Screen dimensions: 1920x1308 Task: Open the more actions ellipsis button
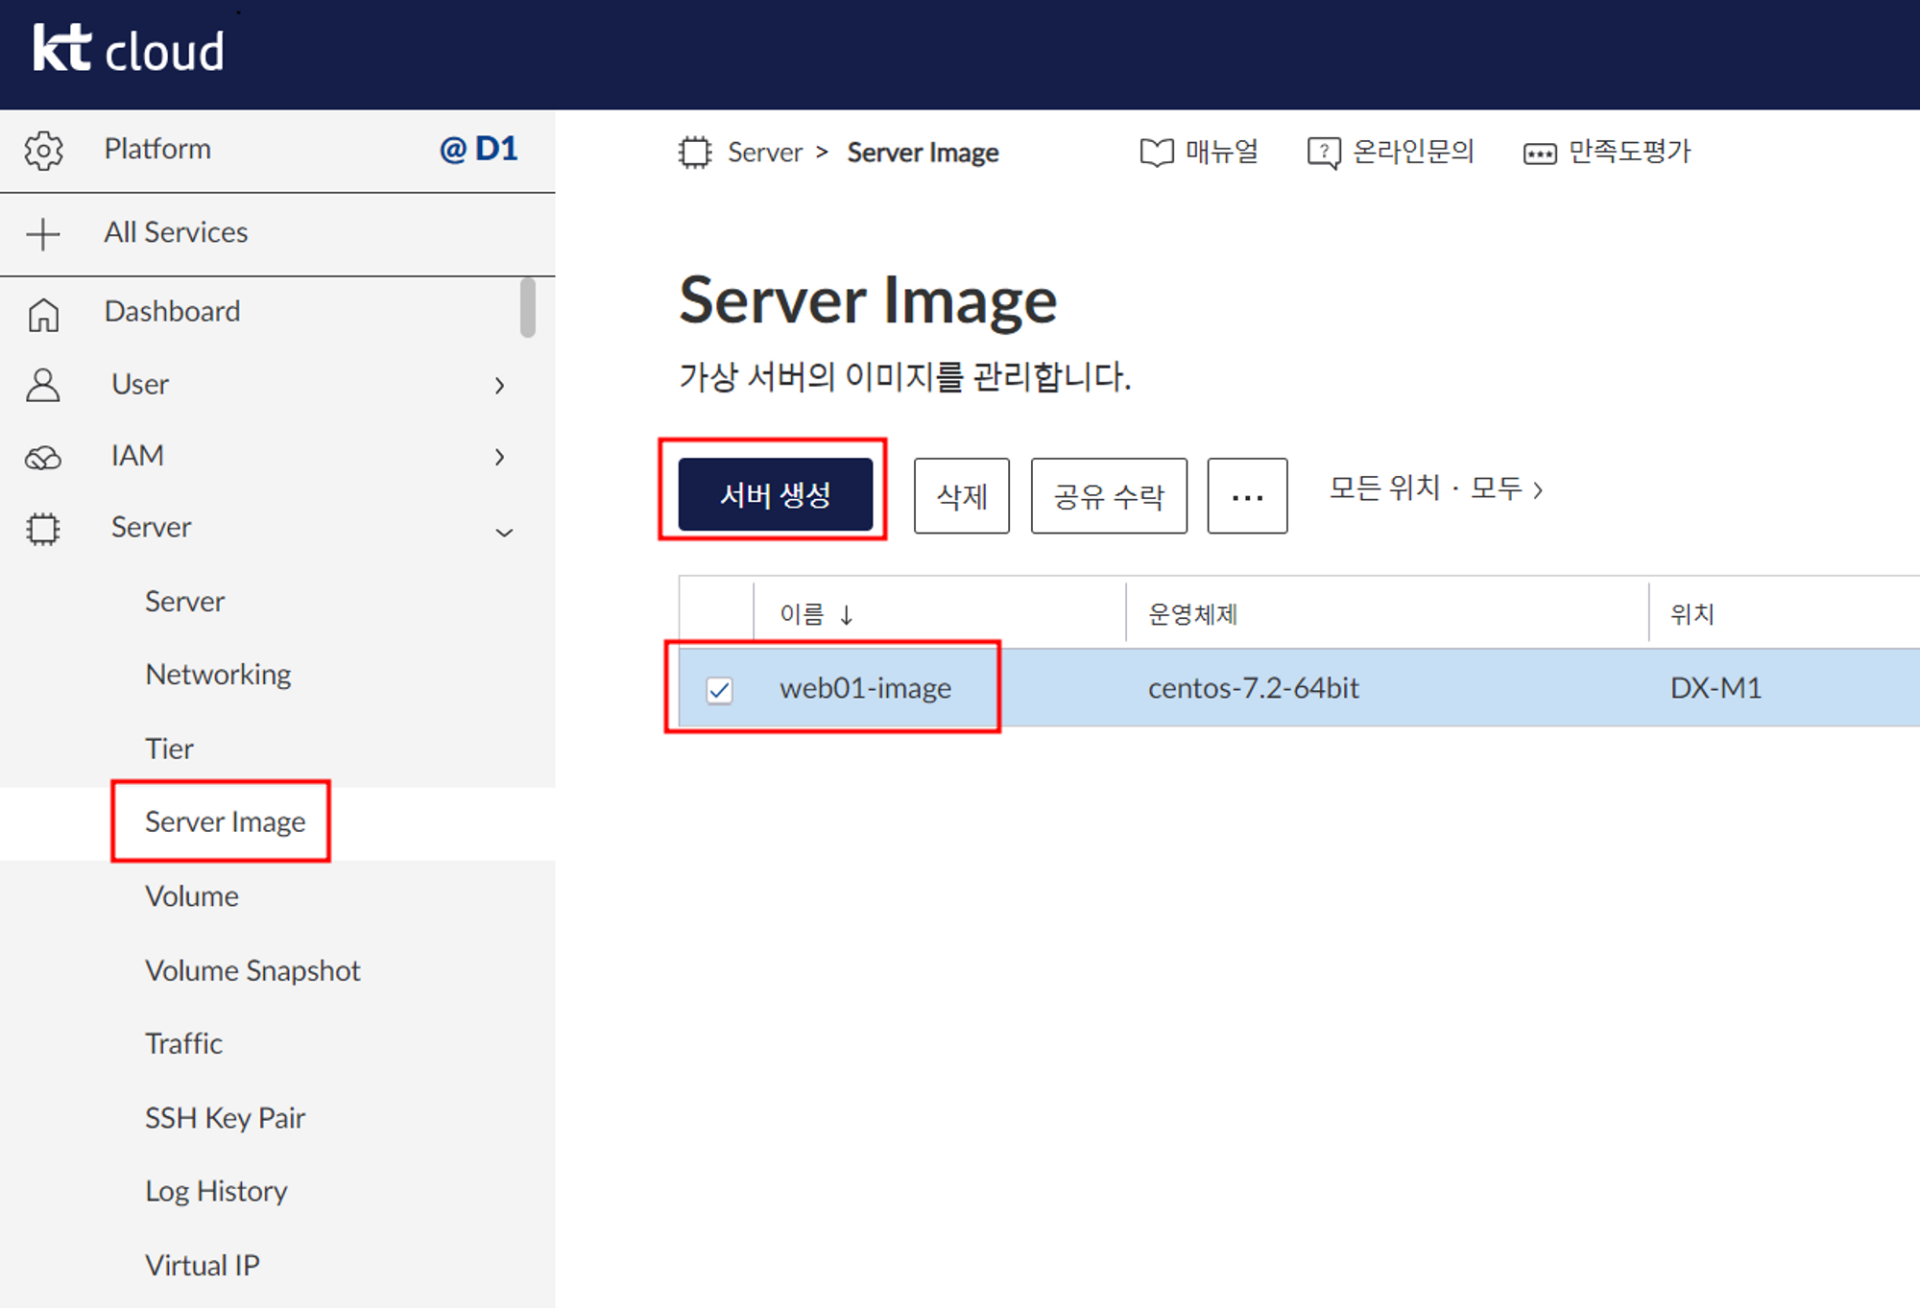[1246, 496]
